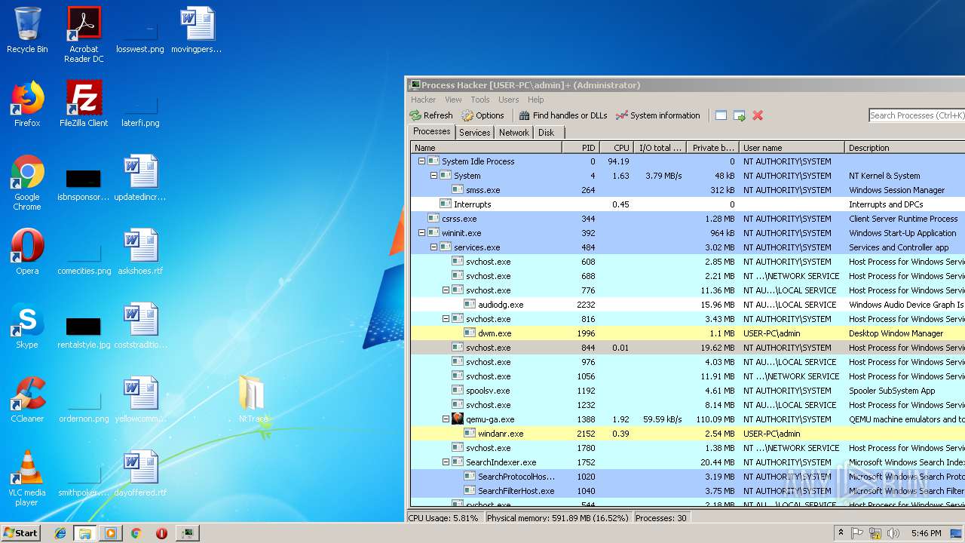Image resolution: width=965 pixels, height=543 pixels.
Task: Click the Process Hacker taskbar button
Action: click(187, 533)
